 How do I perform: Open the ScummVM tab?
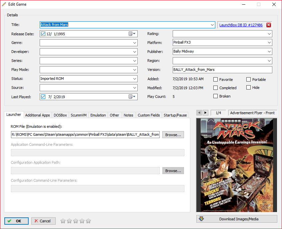tap(79, 115)
